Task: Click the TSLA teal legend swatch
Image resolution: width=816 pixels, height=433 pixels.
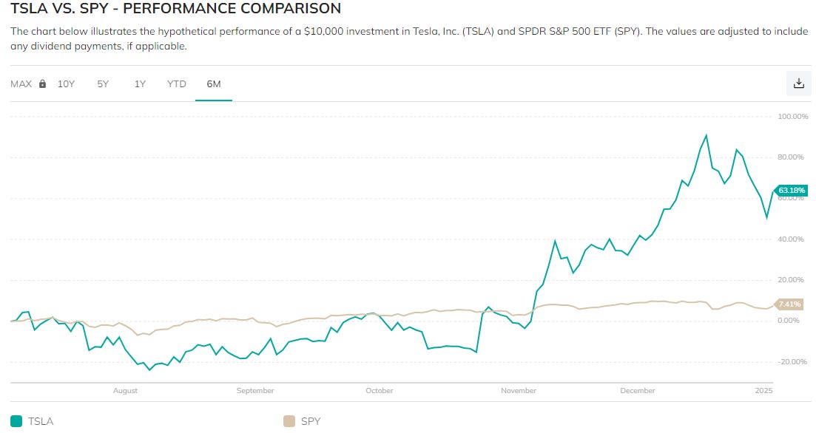Action: [x=16, y=421]
